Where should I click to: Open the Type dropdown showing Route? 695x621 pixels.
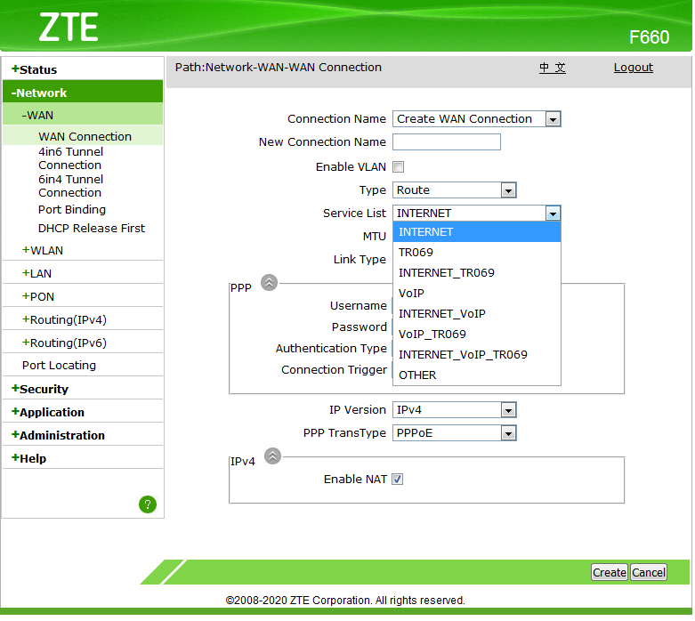pos(455,190)
